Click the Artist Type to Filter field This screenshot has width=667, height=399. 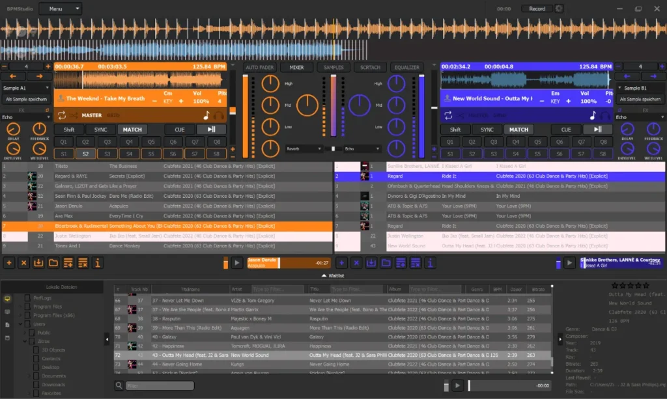tap(278, 290)
